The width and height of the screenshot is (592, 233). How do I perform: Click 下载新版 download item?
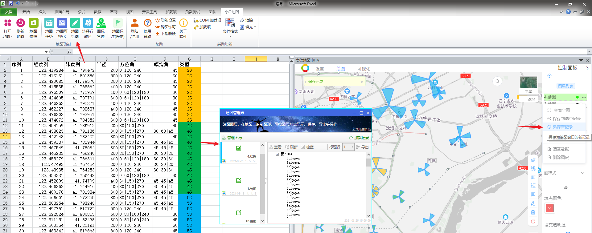point(166,34)
